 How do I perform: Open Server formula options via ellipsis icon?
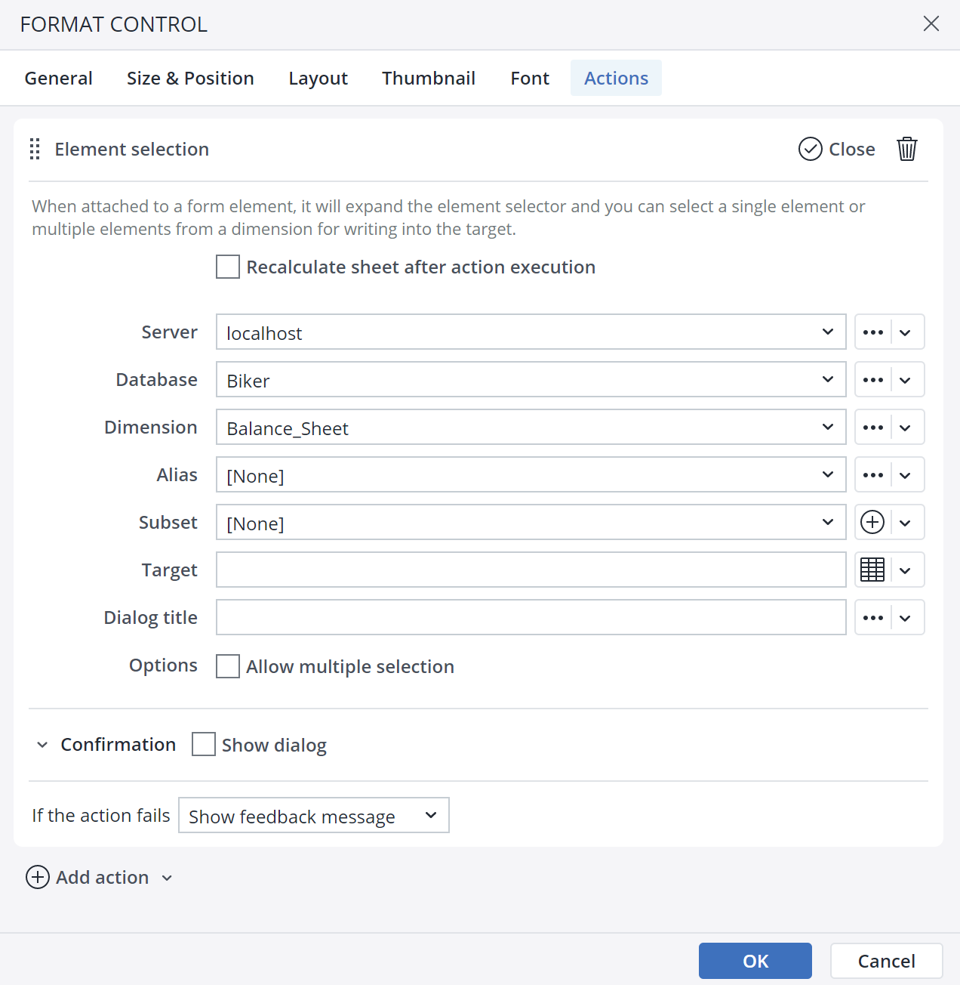[x=873, y=332]
